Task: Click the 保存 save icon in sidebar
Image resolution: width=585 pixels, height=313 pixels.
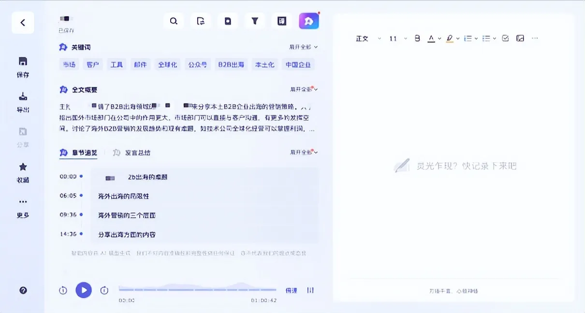Action: (x=23, y=67)
